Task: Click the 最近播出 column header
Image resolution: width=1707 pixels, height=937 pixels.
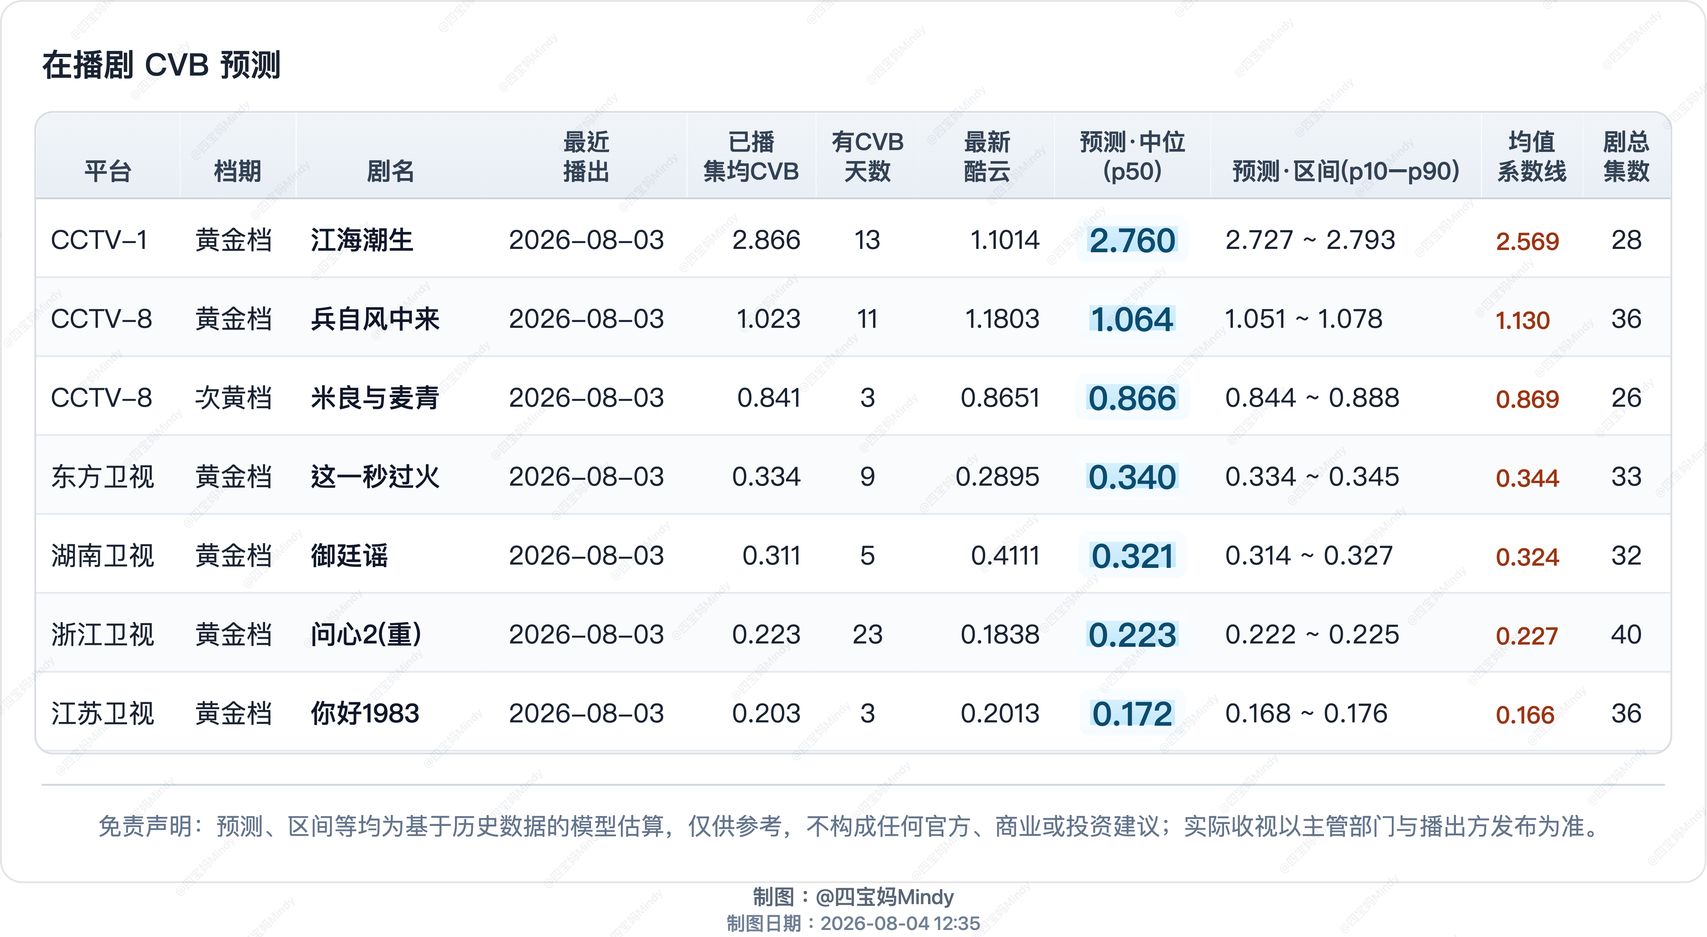Action: 586,156
